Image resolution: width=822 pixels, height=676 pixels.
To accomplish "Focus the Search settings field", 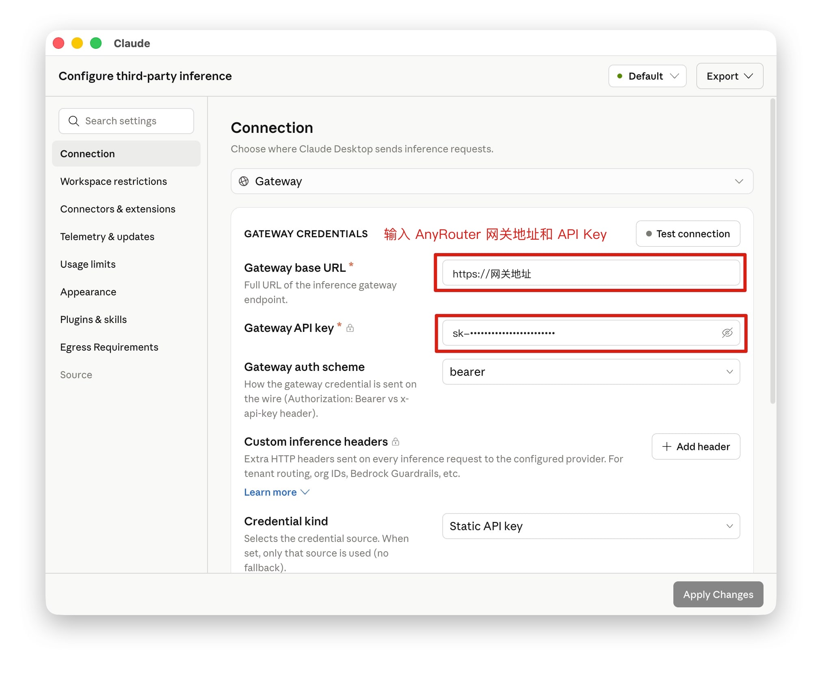I will (126, 121).
